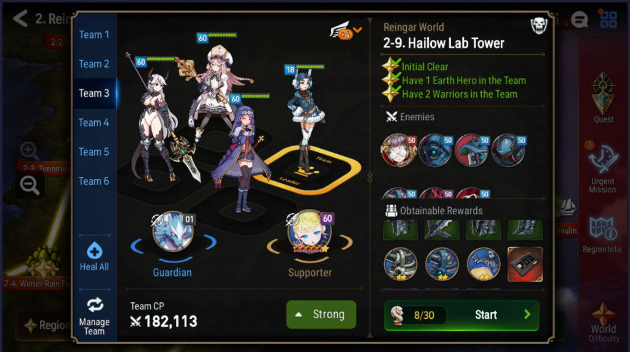The height and width of the screenshot is (352, 630).
Task: Expand the Strong team power indicator
Action: 321,315
